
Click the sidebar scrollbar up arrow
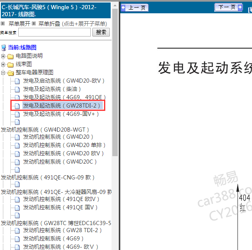point(115,5)
